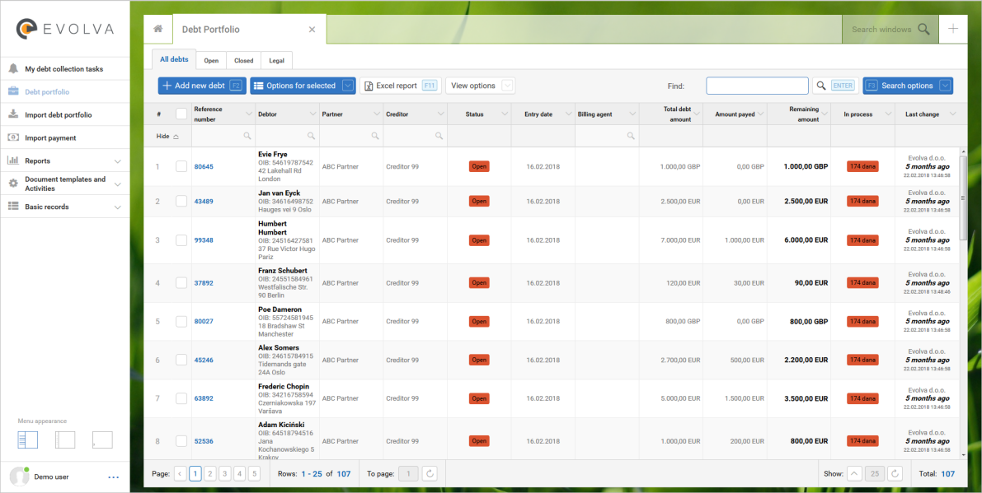Close the Debt Portfolio tab

pos(312,30)
